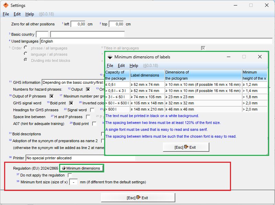
Task: Exit the Settings window via Esc button
Action: click(138, 198)
